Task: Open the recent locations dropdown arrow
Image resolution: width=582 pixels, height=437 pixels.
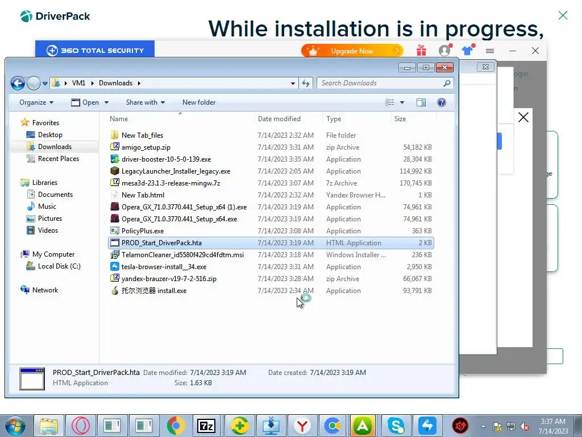Action: 45,84
